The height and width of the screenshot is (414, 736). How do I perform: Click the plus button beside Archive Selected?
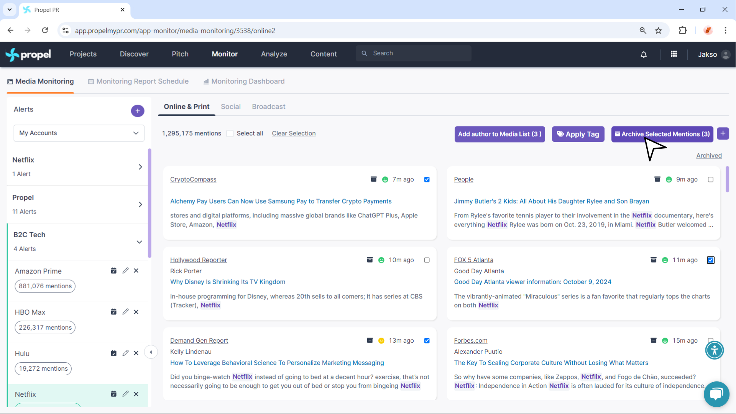click(723, 133)
